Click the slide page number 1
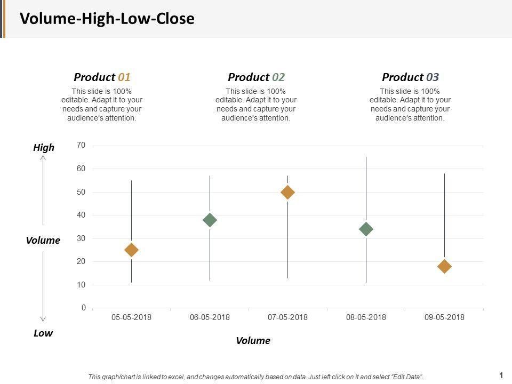 coord(501,375)
